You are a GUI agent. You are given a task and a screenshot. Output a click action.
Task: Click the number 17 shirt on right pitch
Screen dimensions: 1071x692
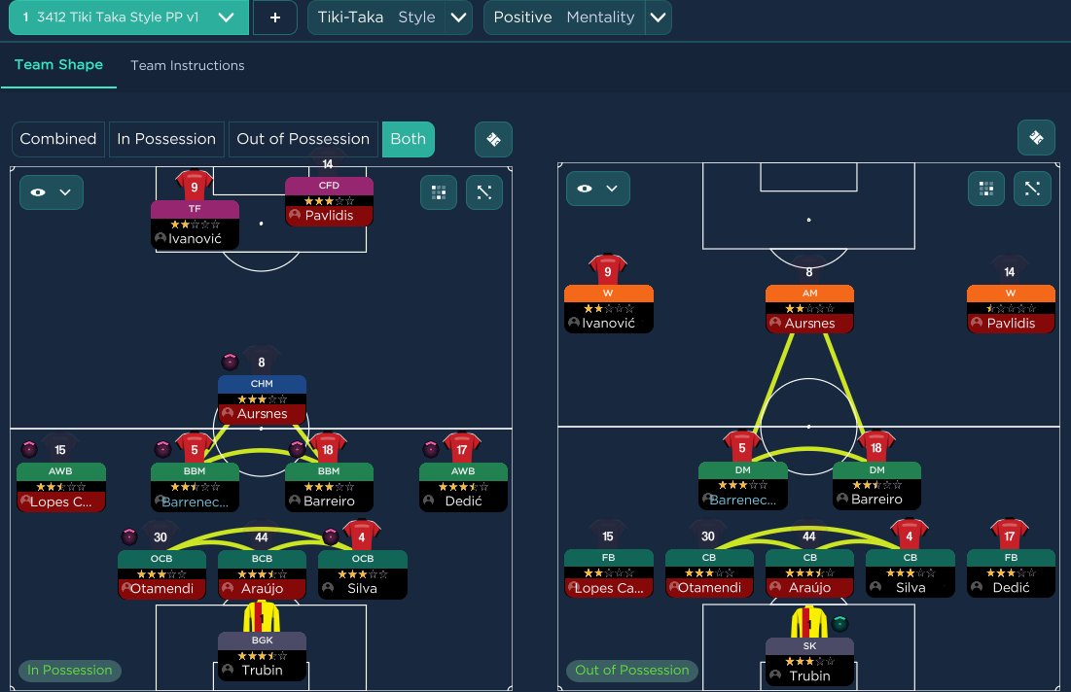(x=1010, y=535)
